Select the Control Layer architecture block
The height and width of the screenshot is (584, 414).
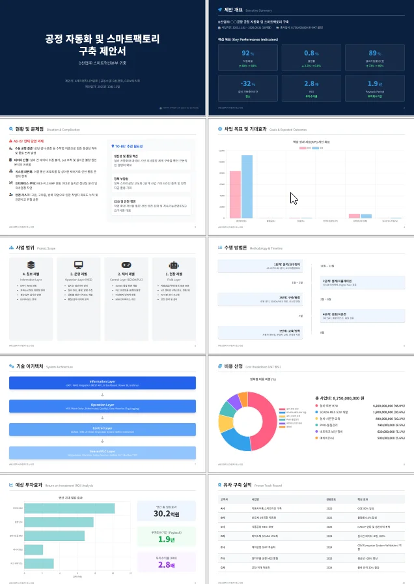tap(102, 430)
